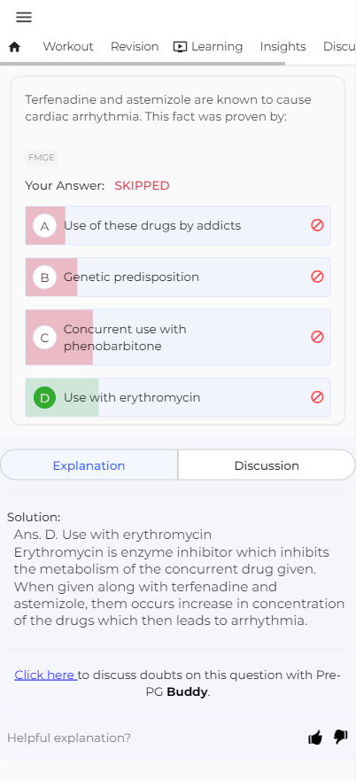Open the Learning tab
The height and width of the screenshot is (781, 356).
208,46
